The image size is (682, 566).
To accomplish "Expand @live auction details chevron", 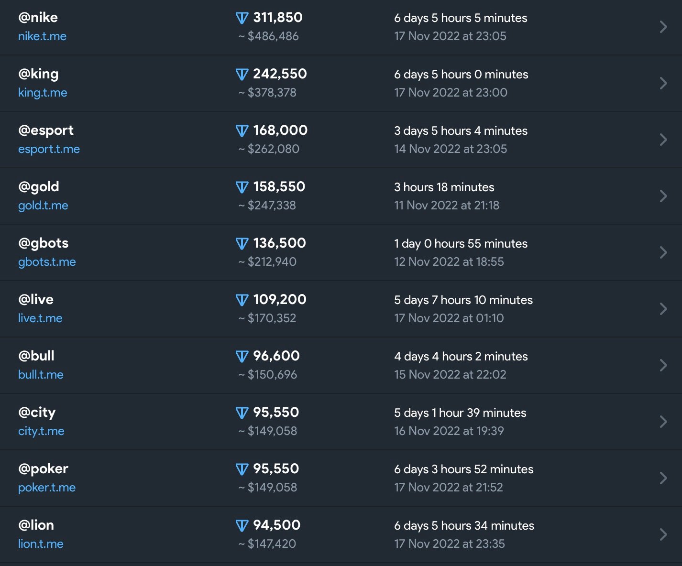I will click(x=663, y=309).
